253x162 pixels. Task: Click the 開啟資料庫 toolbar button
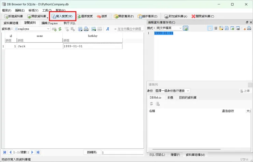[37, 16]
